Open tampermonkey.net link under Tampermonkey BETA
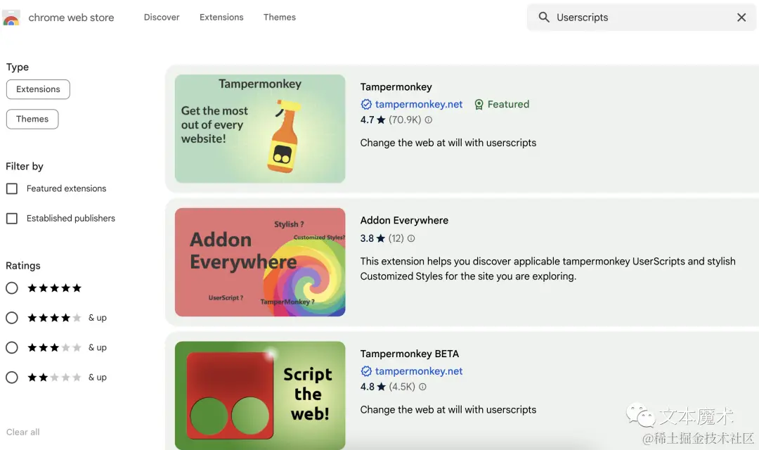Image resolution: width=759 pixels, height=450 pixels. 419,371
